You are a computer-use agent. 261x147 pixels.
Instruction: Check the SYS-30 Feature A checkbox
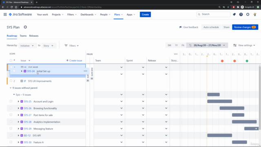point(11,142)
